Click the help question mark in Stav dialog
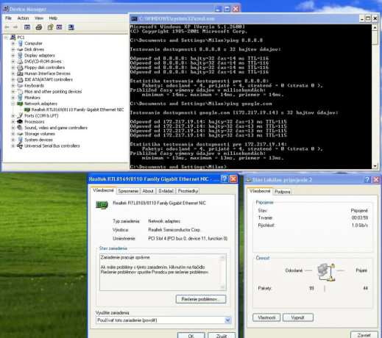The width and height of the screenshot is (382, 338). pyautogui.click(x=367, y=180)
